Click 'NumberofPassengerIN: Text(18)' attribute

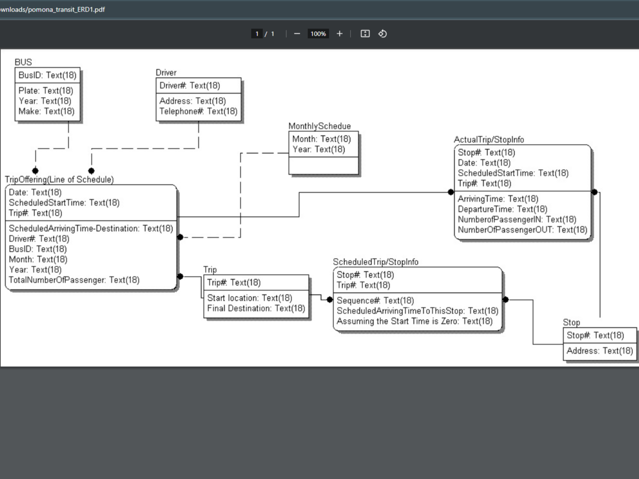pos(517,219)
